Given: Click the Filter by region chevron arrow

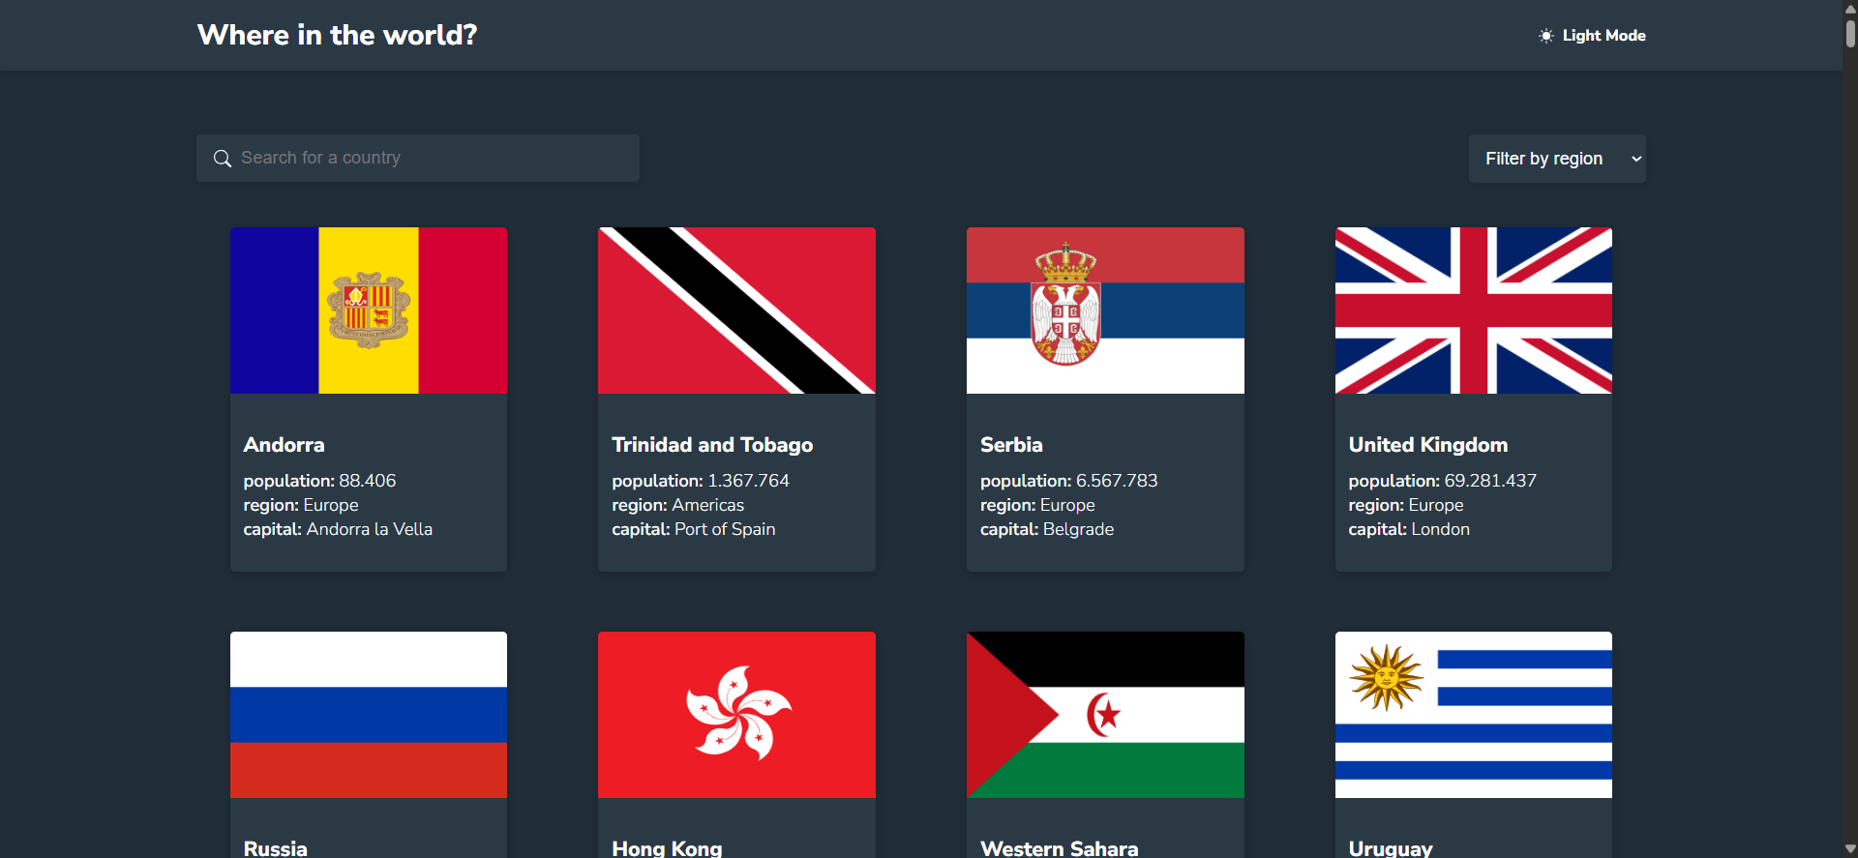Looking at the screenshot, I should 1636,159.
